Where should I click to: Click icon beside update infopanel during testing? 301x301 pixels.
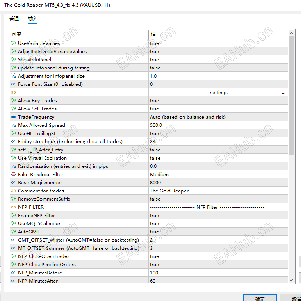(x=13, y=68)
